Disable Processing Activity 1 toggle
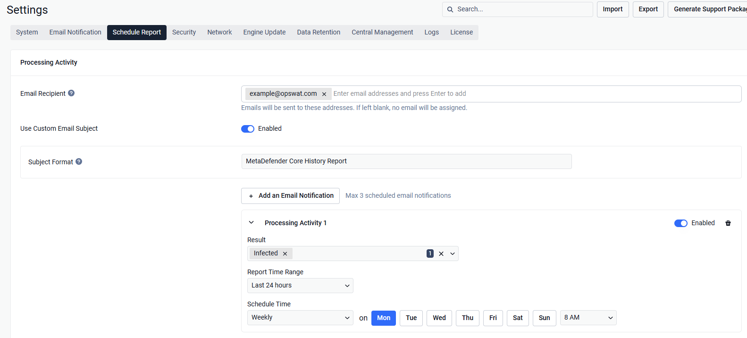Viewport: 747px width, 338px height. point(681,223)
